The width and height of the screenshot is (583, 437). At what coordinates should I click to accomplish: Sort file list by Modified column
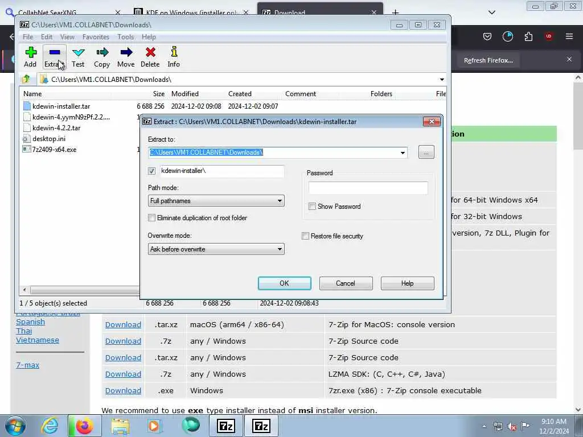[185, 94]
